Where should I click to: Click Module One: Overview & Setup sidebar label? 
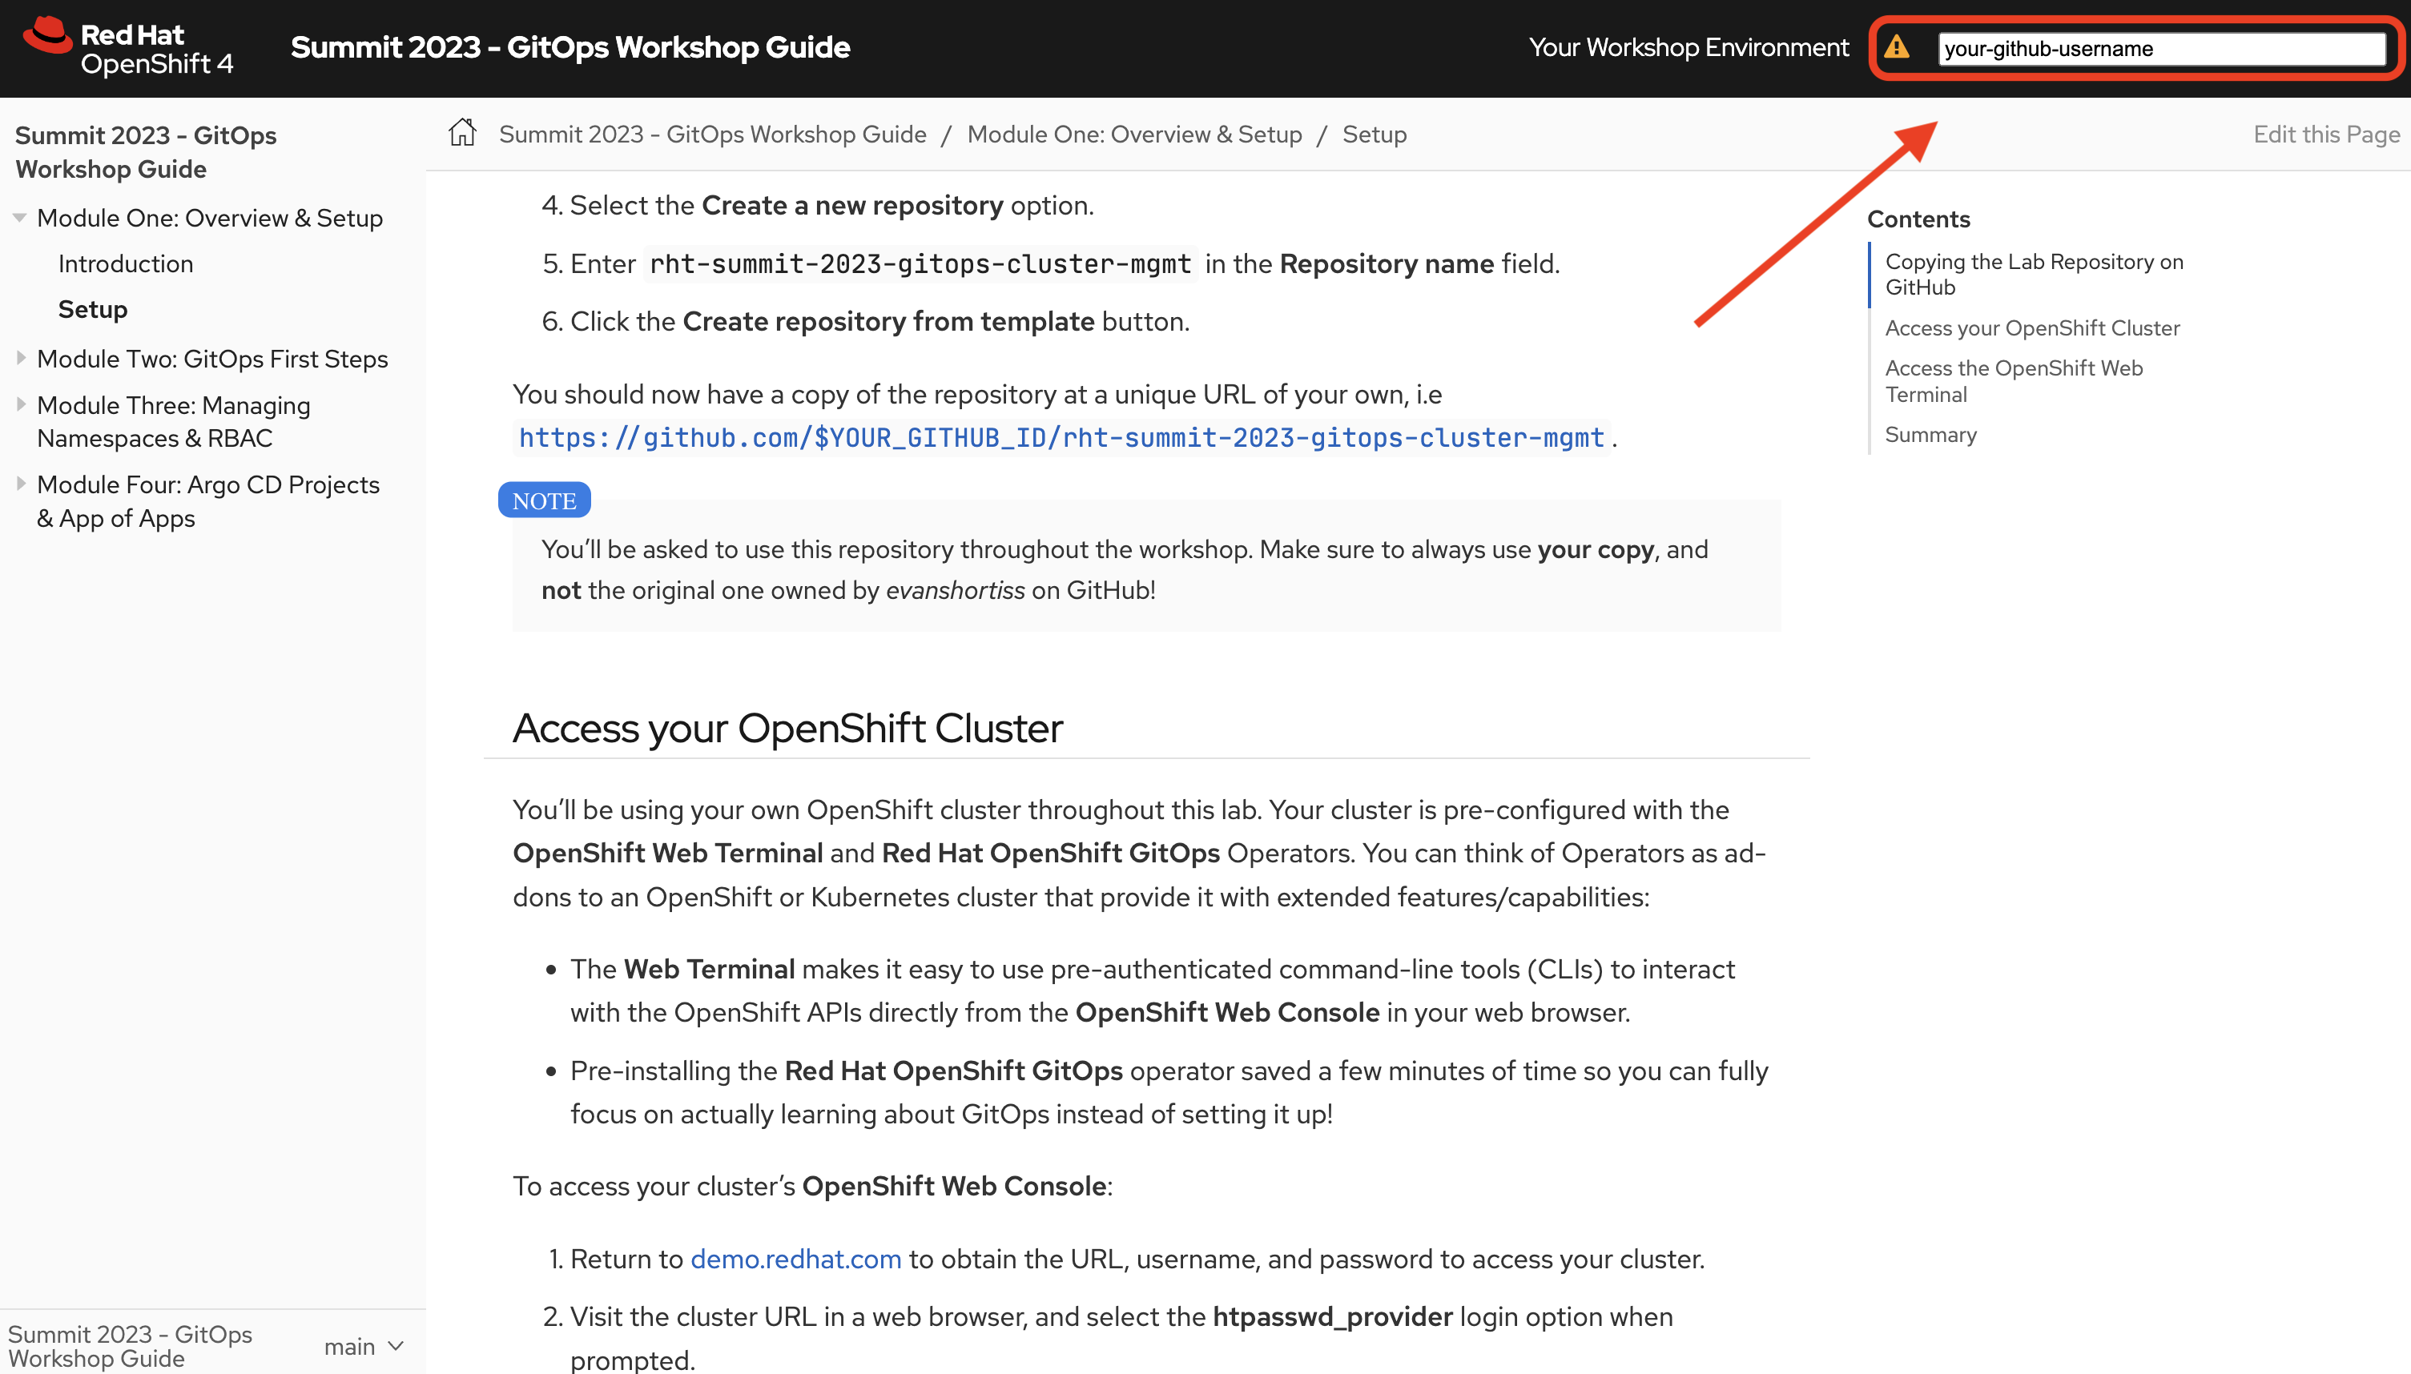point(210,218)
